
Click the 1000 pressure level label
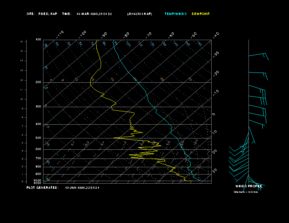[x=38, y=180]
